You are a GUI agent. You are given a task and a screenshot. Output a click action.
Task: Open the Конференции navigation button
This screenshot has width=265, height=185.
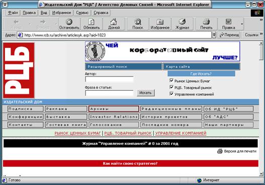[25, 117]
